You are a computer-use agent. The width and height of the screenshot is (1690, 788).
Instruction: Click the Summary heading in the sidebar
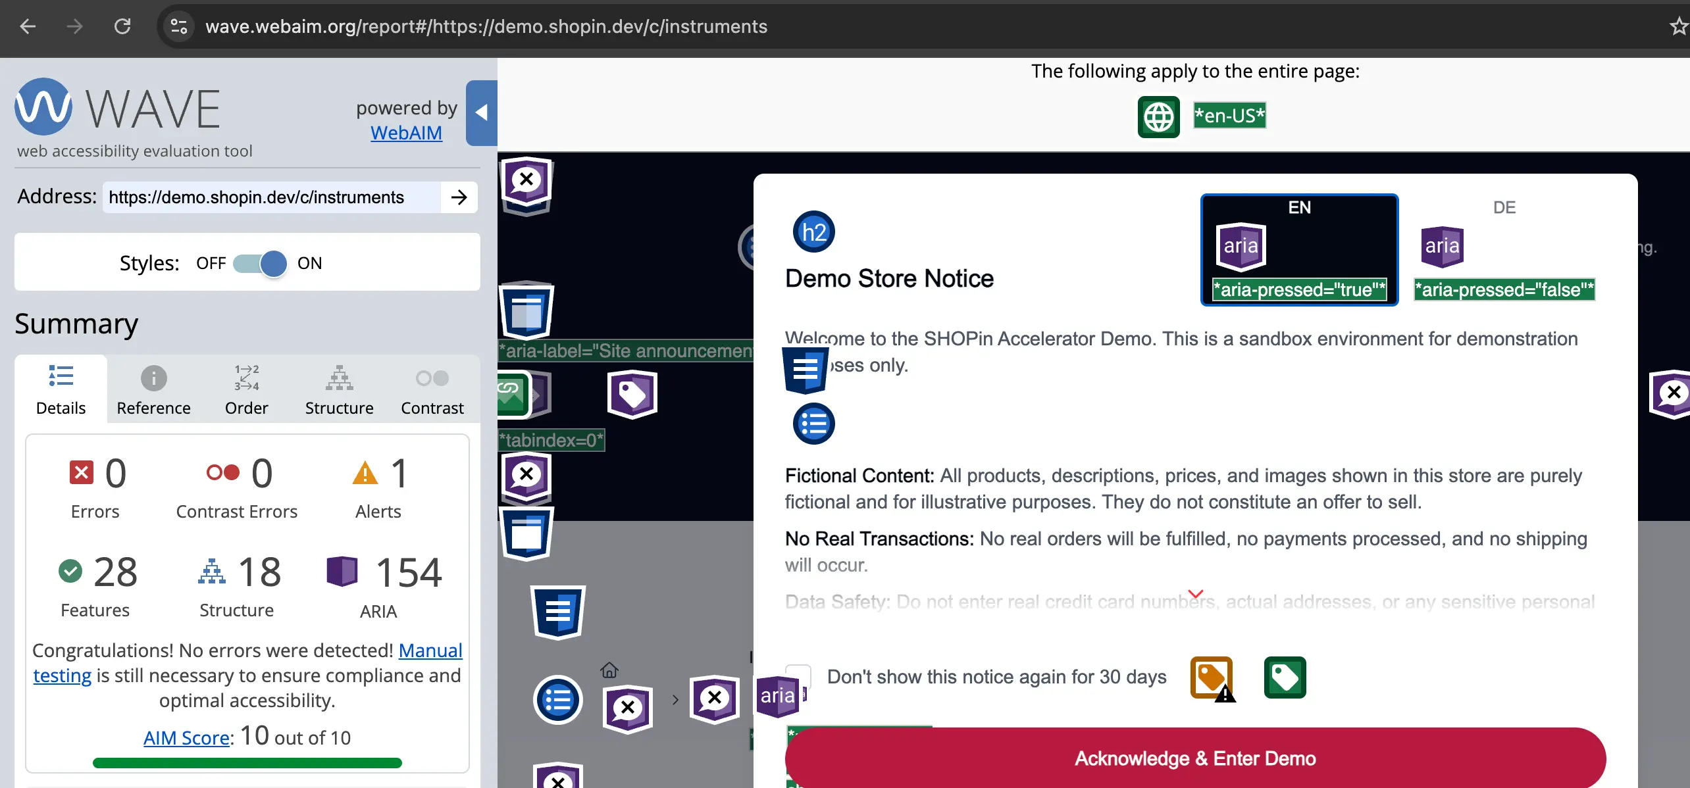(76, 324)
